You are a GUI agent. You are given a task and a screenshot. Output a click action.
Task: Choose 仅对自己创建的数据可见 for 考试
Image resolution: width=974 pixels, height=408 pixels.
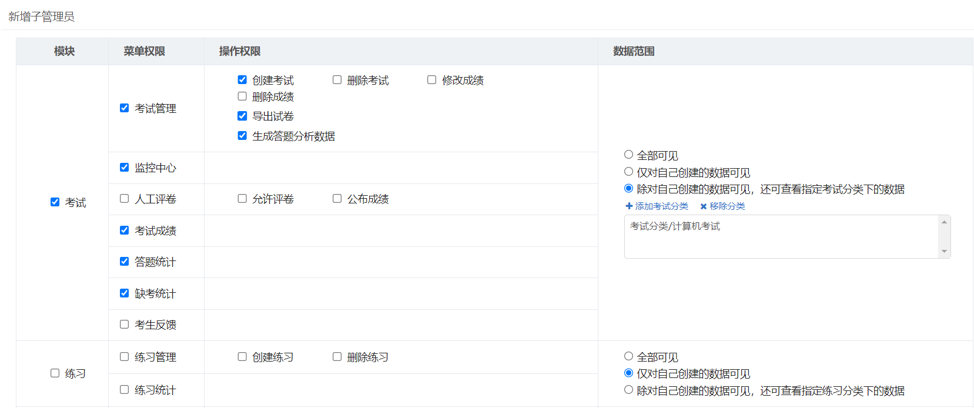coord(628,172)
